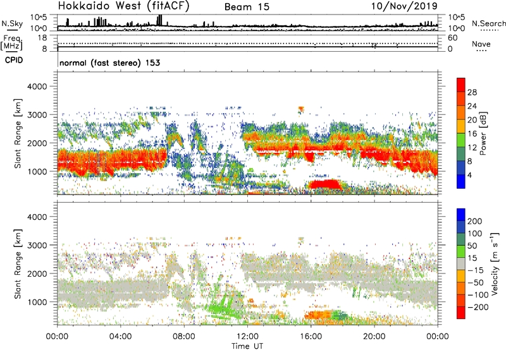
Task: Click the orange-green low-range echo patch near 17:00 in velocity panel
Action: coord(325,315)
